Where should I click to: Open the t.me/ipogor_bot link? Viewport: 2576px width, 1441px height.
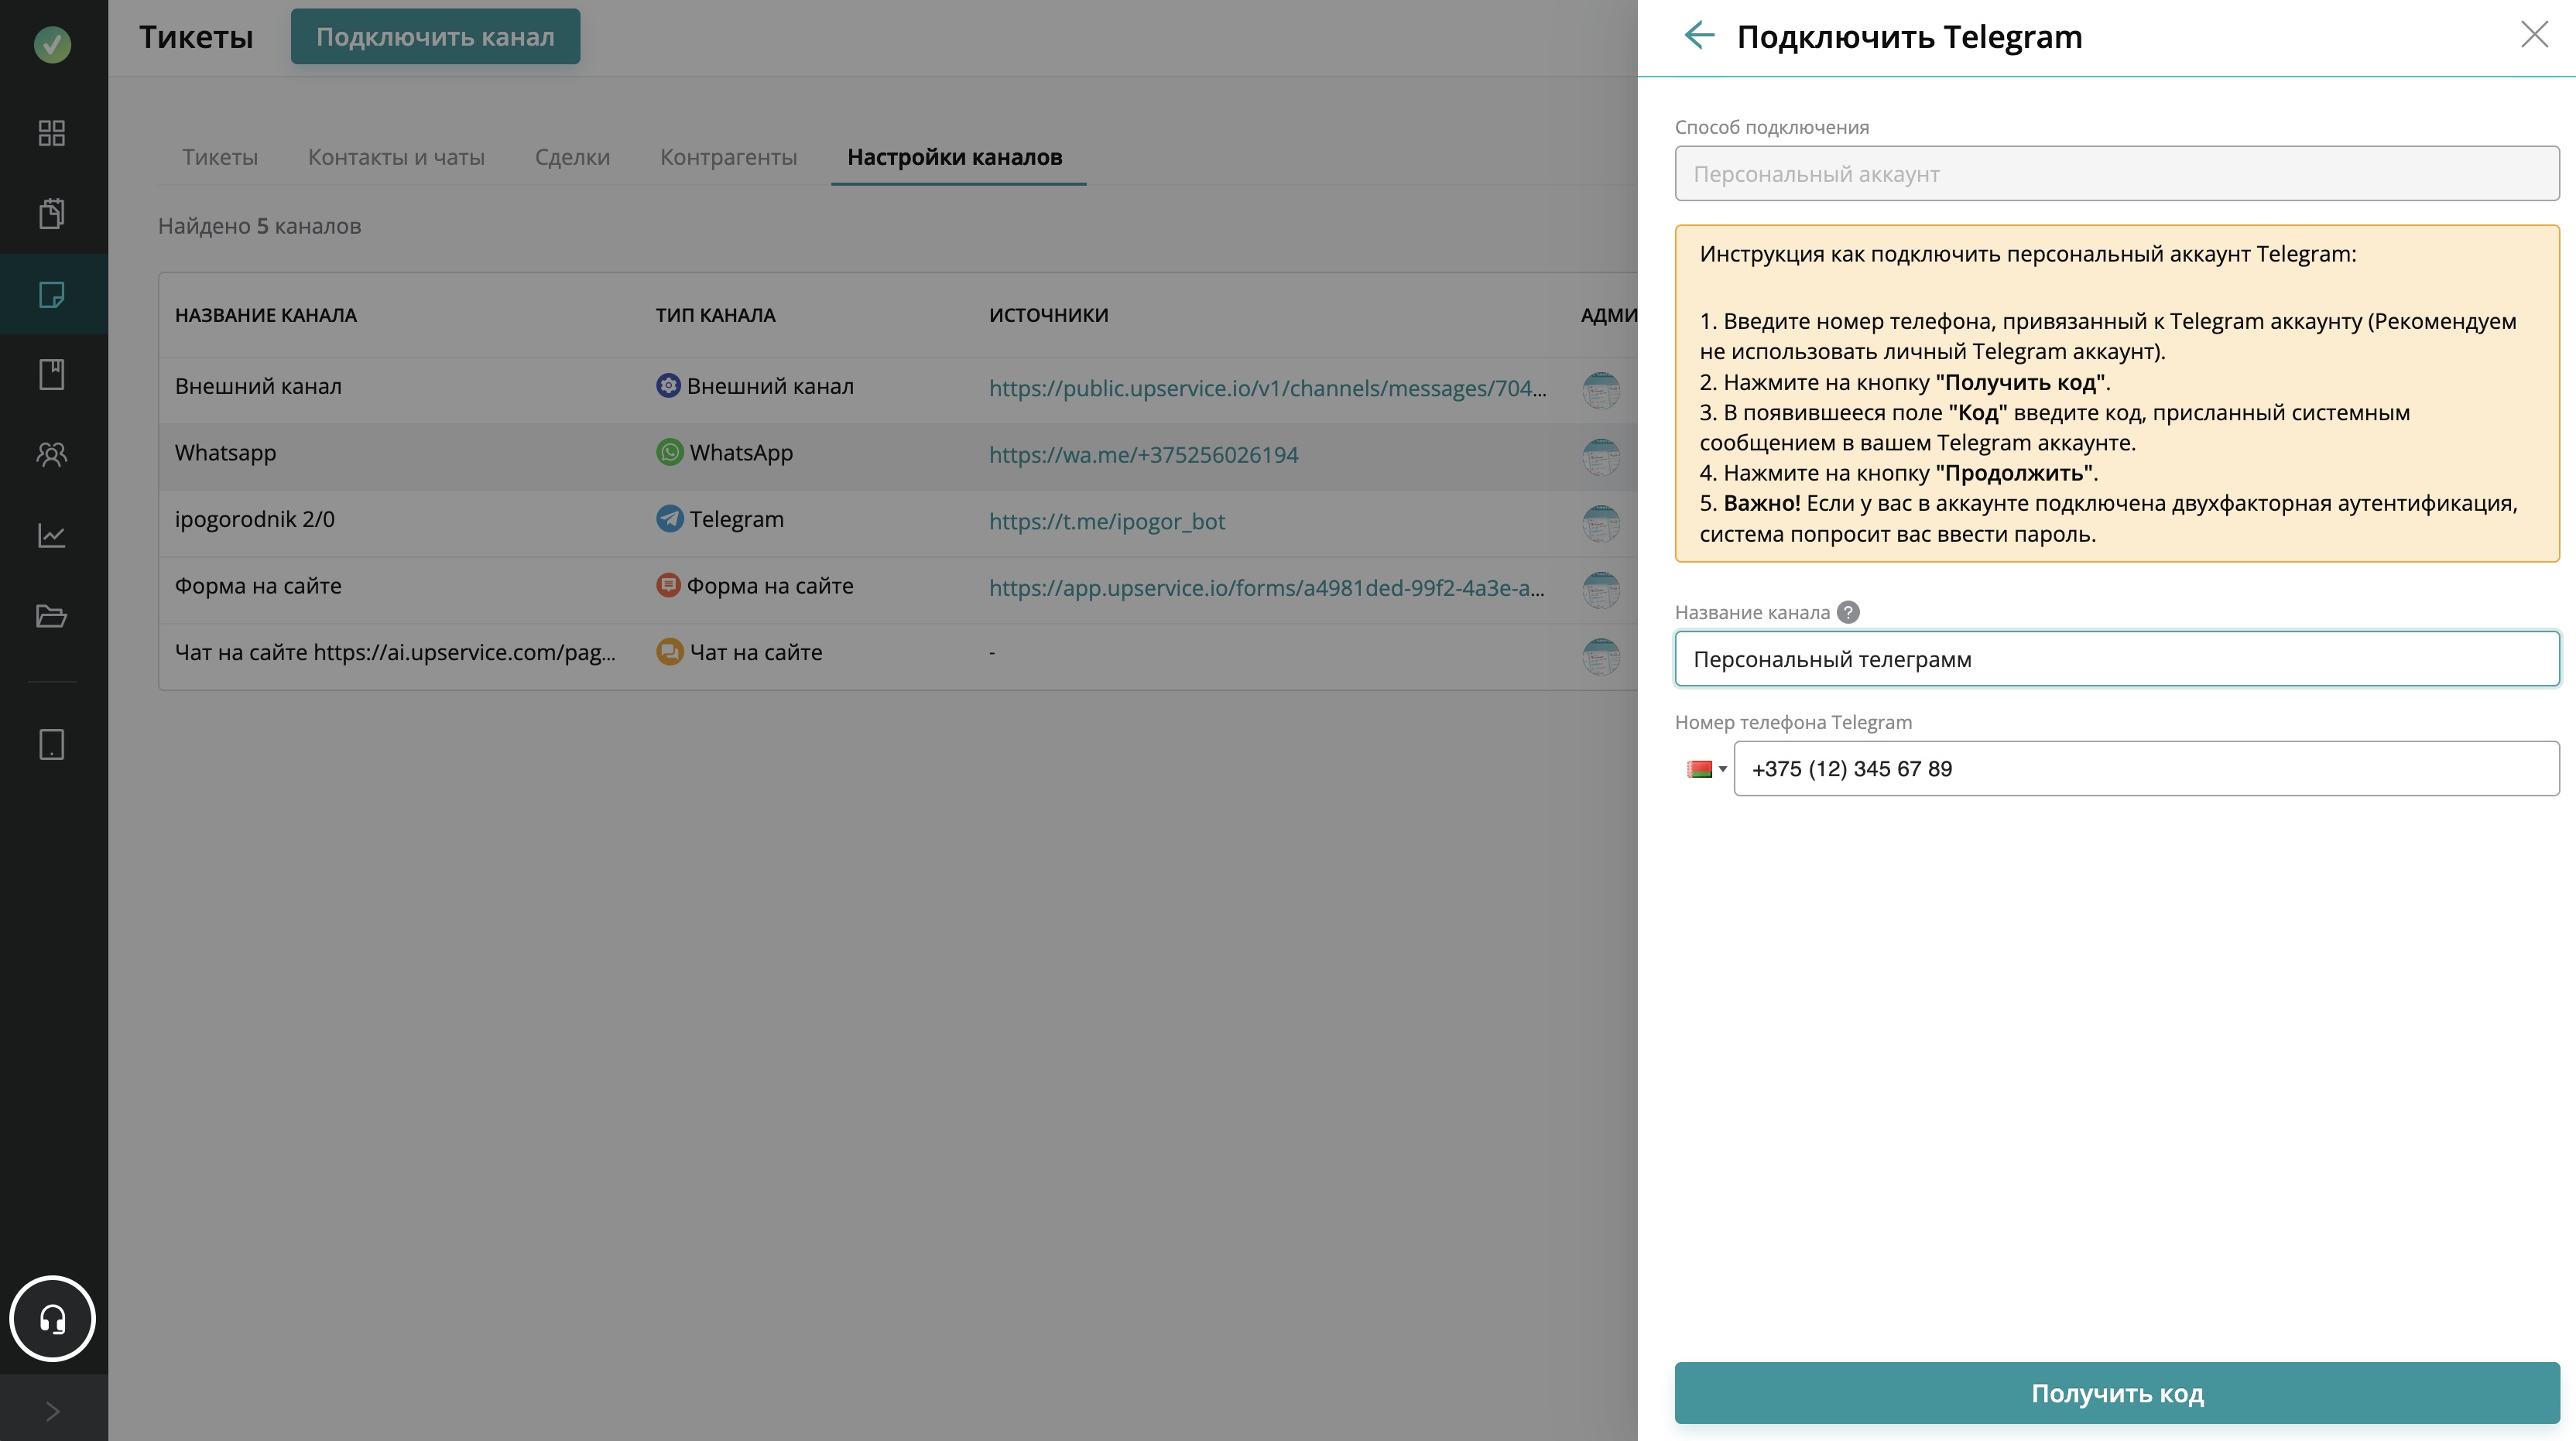pyautogui.click(x=1107, y=521)
